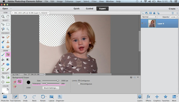Click the Brush Settings button

(51, 88)
